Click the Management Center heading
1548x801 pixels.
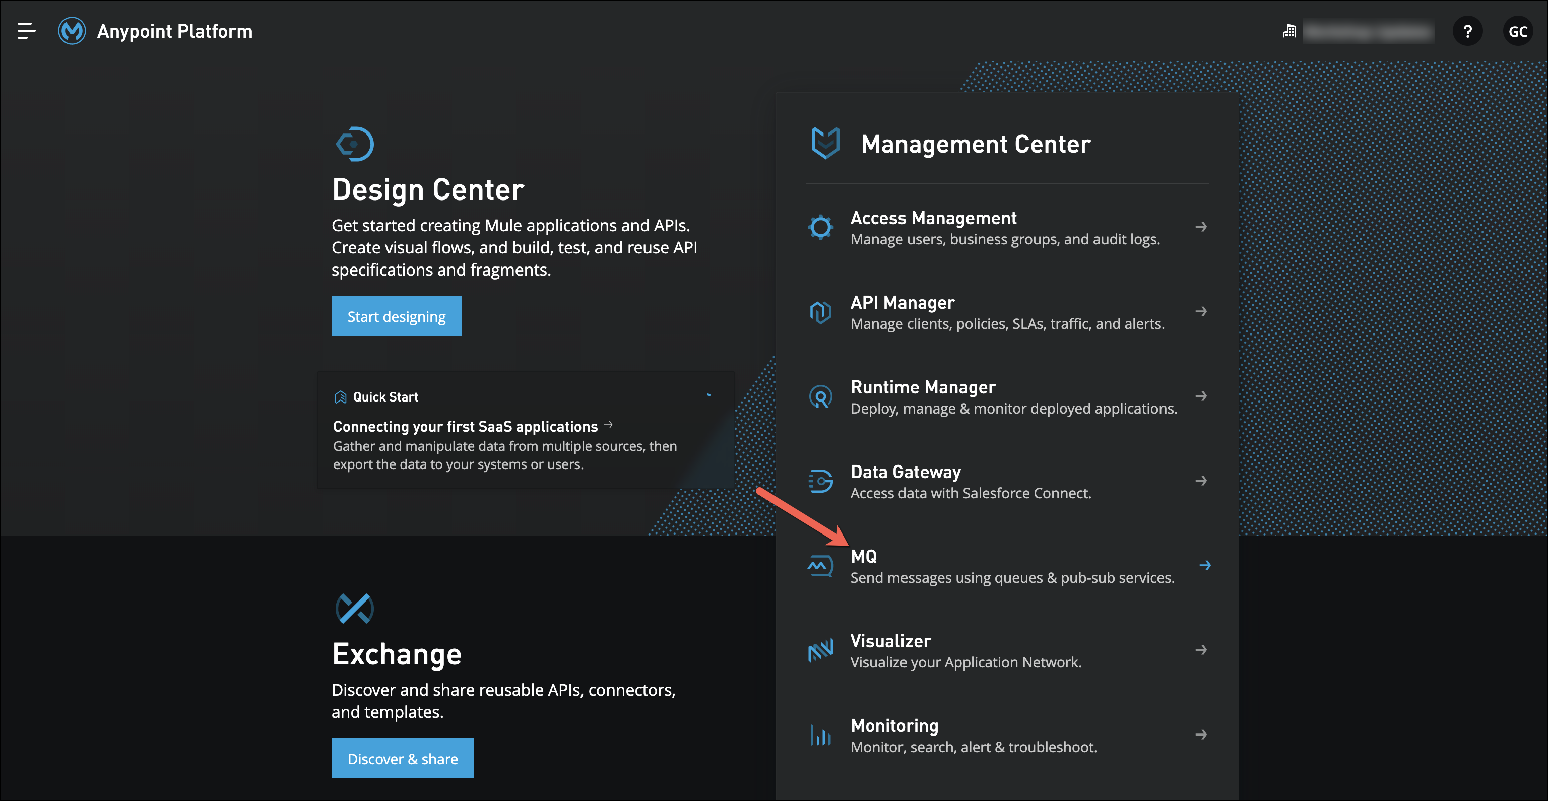click(x=976, y=144)
